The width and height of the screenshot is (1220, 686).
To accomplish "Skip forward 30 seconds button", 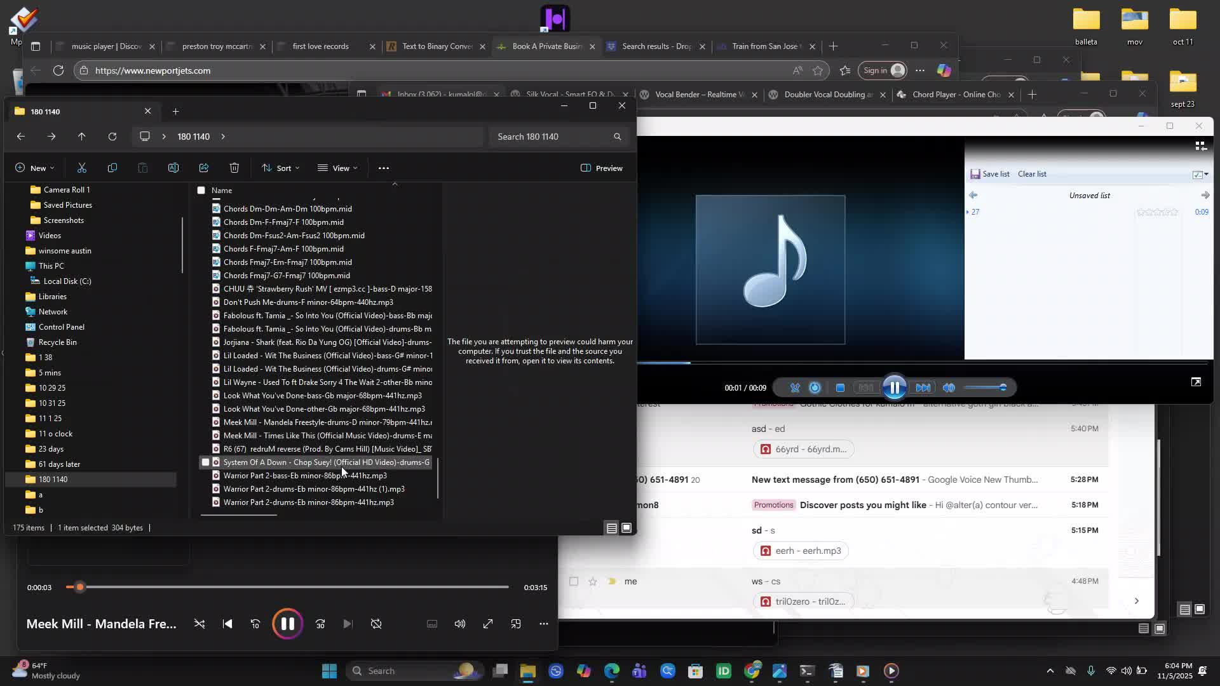I will coord(320,624).
